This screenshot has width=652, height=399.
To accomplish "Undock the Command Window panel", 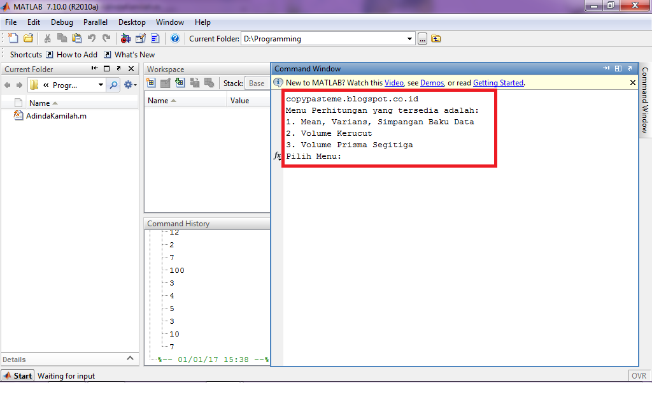I will 630,68.
